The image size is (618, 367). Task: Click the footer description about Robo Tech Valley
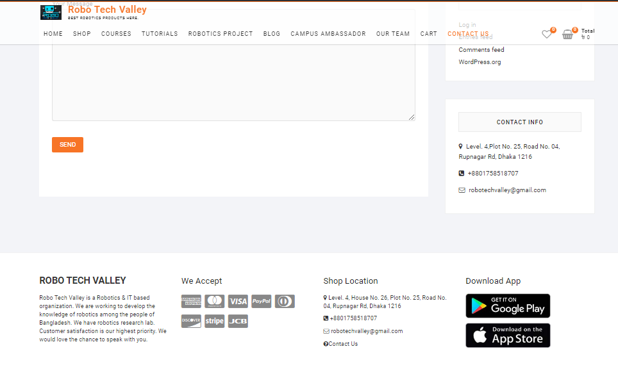(103, 318)
